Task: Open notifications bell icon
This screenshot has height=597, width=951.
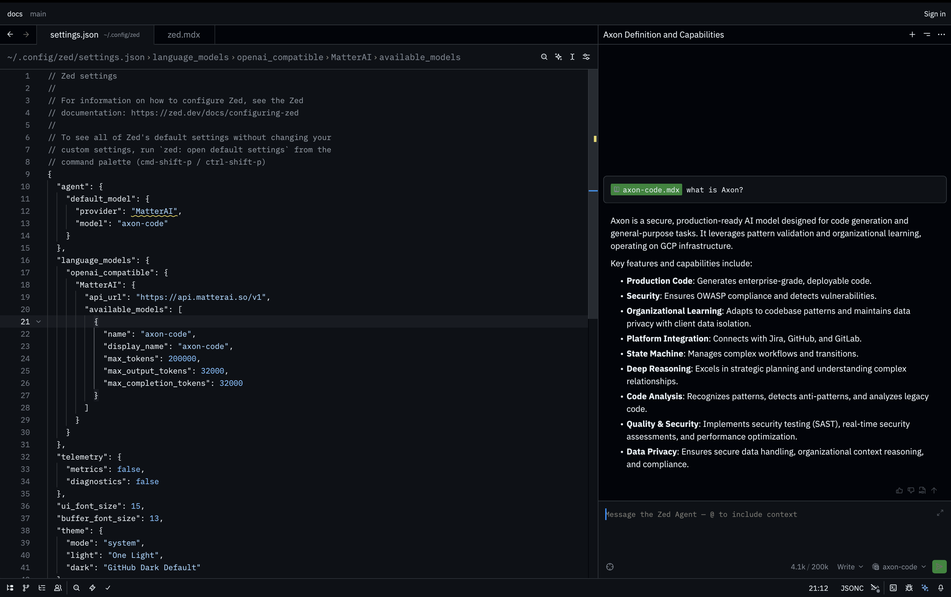Action: 941,588
